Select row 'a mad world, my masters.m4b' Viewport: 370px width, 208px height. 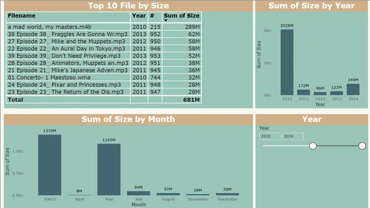click(x=104, y=27)
